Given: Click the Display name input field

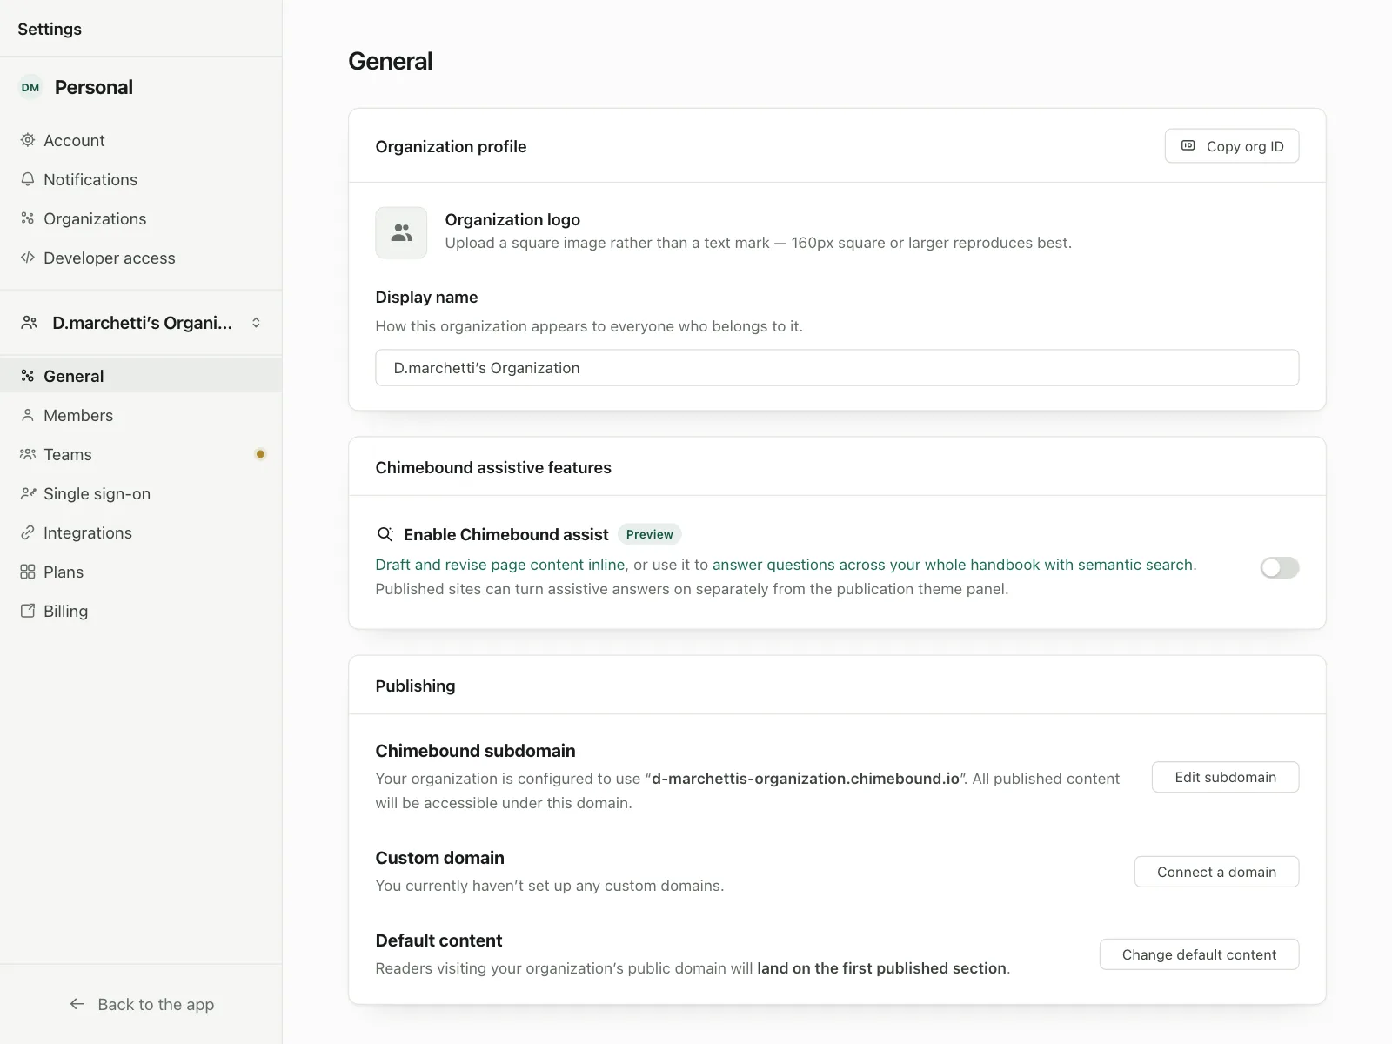Looking at the screenshot, I should click(x=837, y=368).
